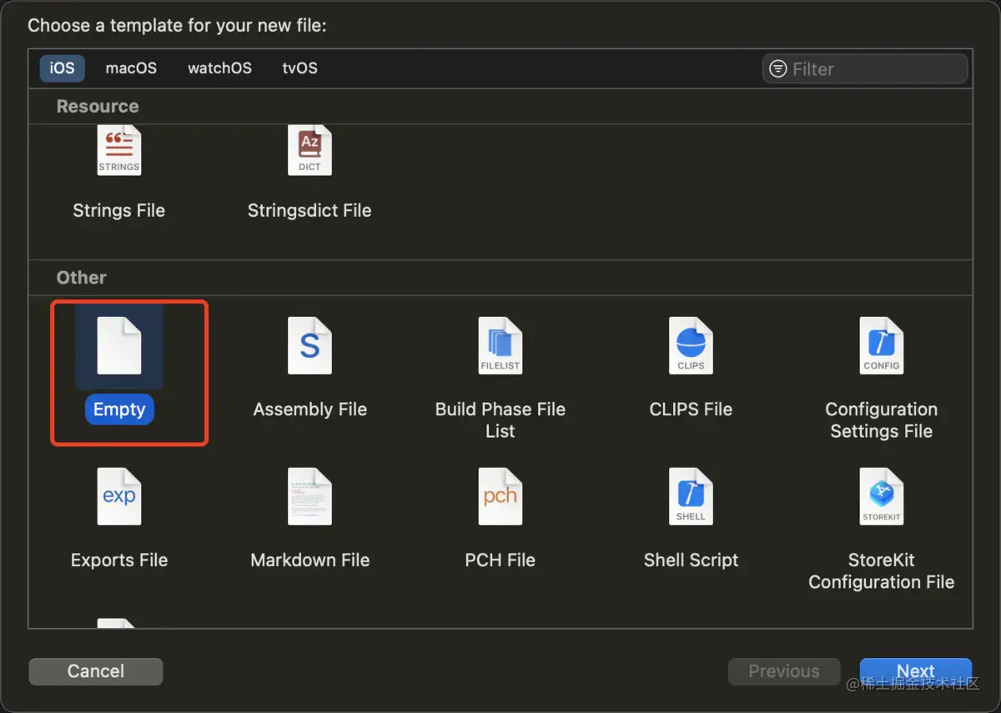Switch to the macOS platform tab
The height and width of the screenshot is (713, 1001).
[x=131, y=68]
